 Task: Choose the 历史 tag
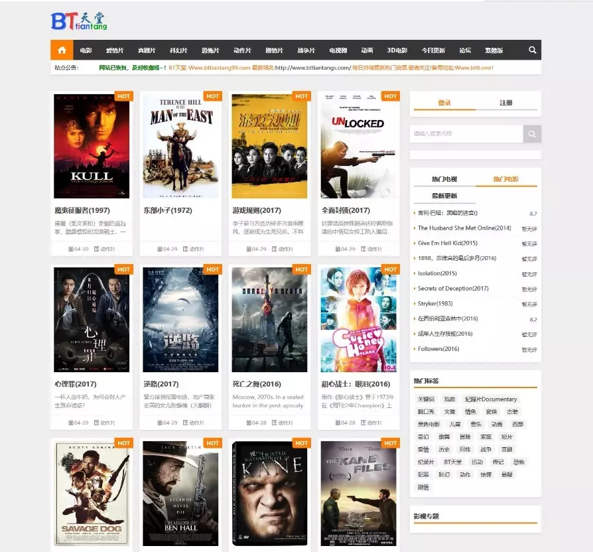[x=444, y=449]
